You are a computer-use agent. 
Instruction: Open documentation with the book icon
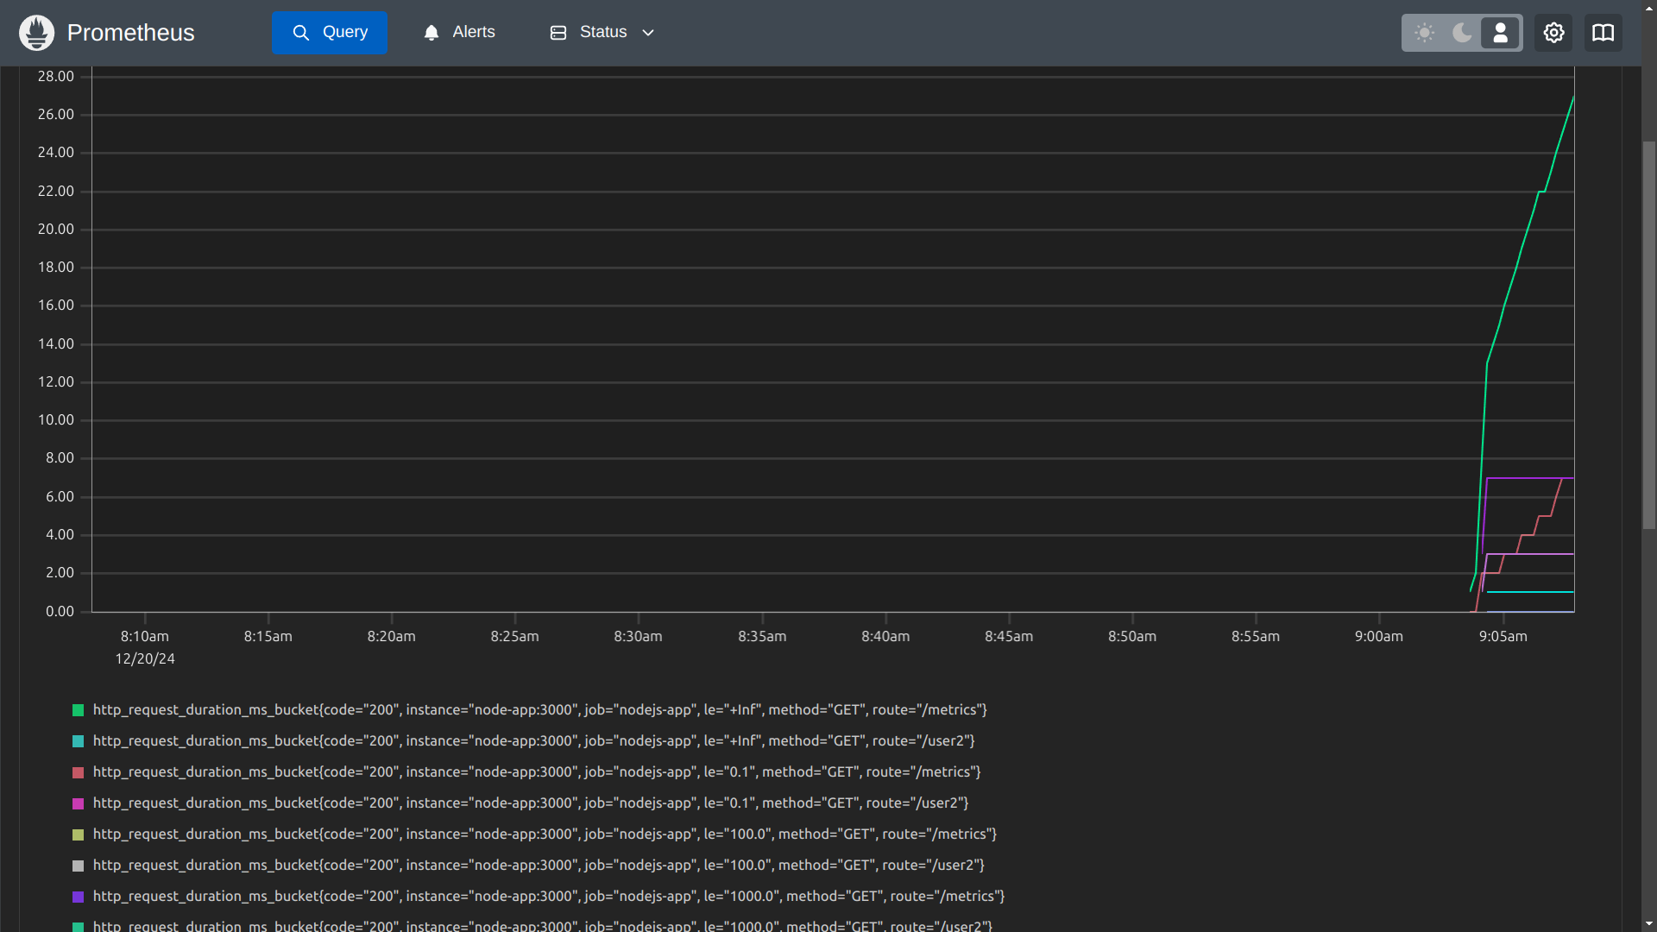coord(1603,33)
